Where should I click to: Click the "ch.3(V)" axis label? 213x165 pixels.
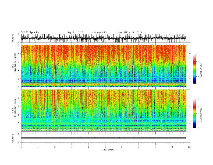13,138
